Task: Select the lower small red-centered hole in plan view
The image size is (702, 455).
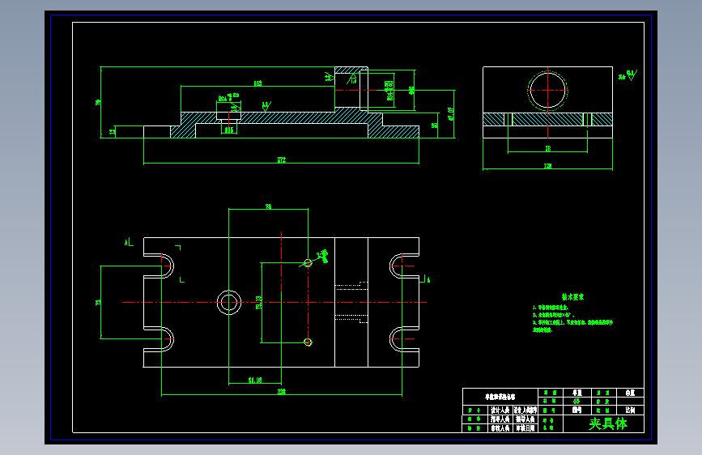Action: [x=308, y=342]
